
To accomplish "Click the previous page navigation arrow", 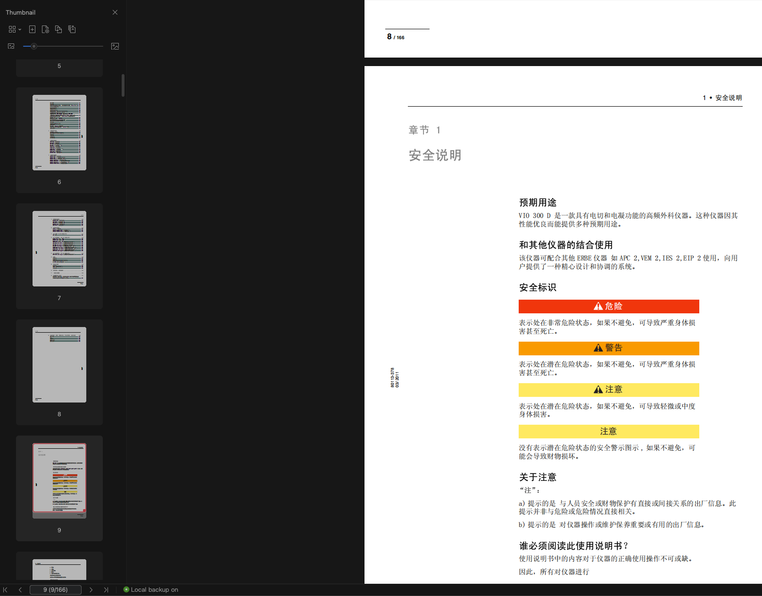I will click(x=20, y=589).
